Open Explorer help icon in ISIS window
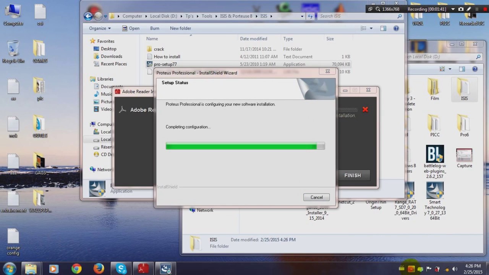 tap(396, 28)
